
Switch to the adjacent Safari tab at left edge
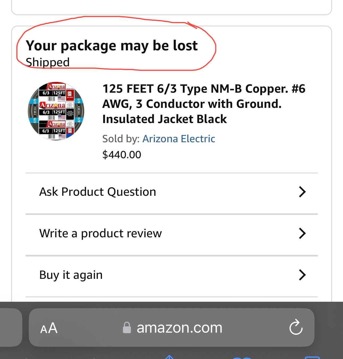click(x=10, y=327)
